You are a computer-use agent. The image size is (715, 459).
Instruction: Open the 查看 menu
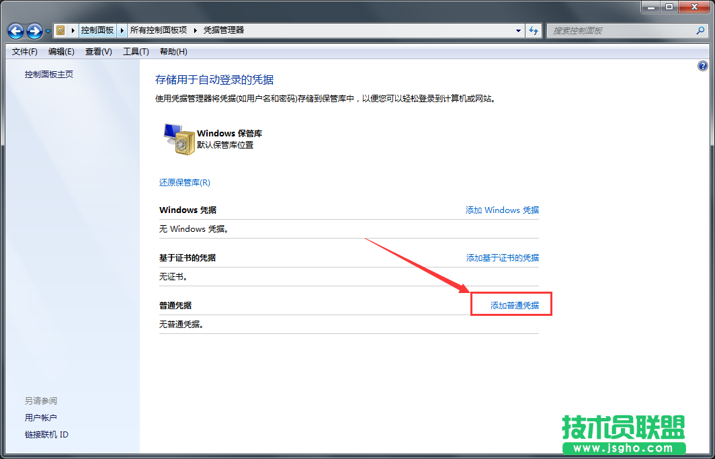coord(97,52)
